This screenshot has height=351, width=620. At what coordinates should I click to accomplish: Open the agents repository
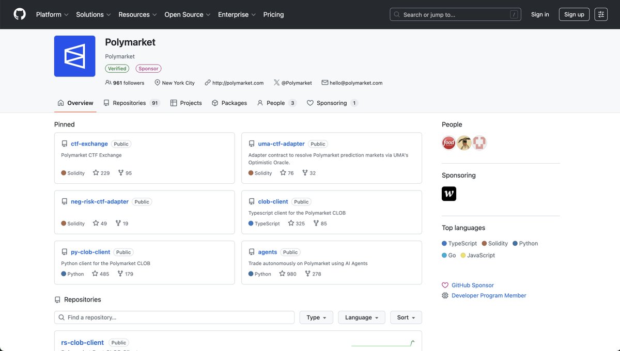[x=268, y=252]
